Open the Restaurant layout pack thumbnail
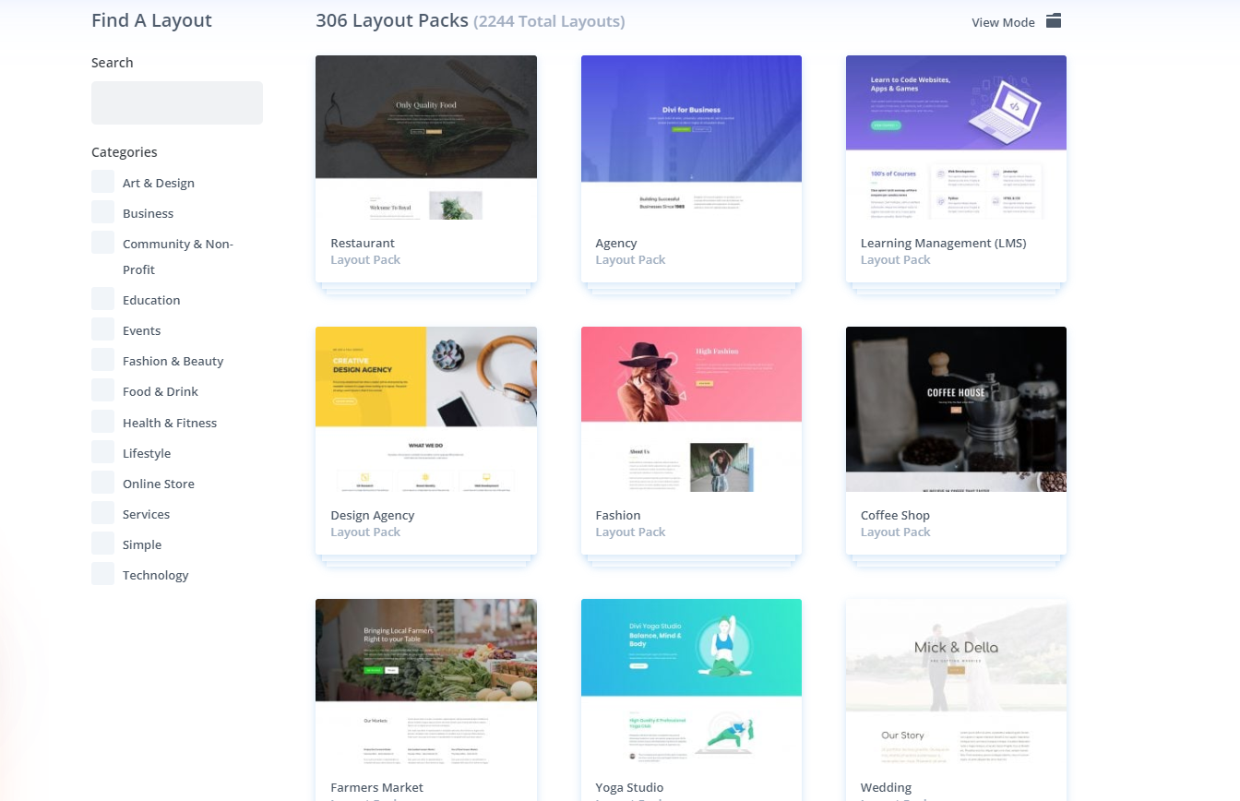The image size is (1240, 801). click(x=426, y=137)
